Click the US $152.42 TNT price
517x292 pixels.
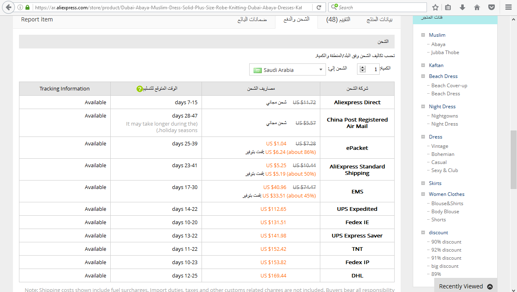[273, 249]
